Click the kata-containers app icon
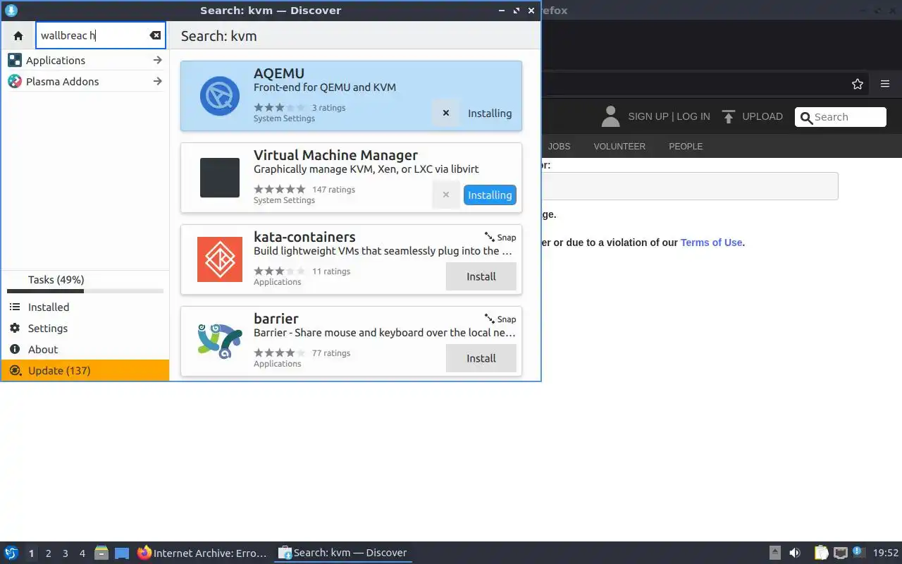 coord(220,259)
